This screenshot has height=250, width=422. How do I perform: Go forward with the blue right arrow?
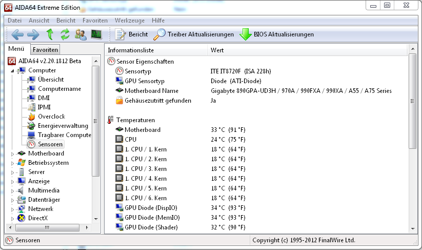coord(33,34)
